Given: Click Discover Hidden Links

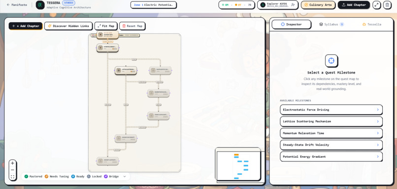Looking at the screenshot, I should [x=68, y=26].
